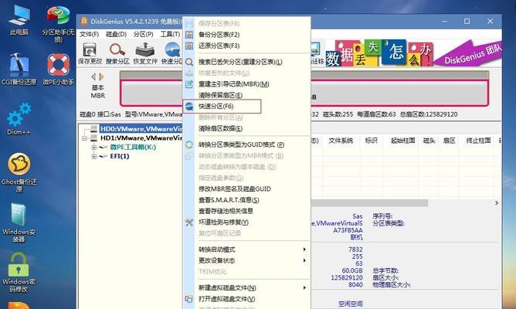This screenshot has height=309, width=516.
Task: Click the DiskGenius title bar logo icon
Action: (84, 22)
